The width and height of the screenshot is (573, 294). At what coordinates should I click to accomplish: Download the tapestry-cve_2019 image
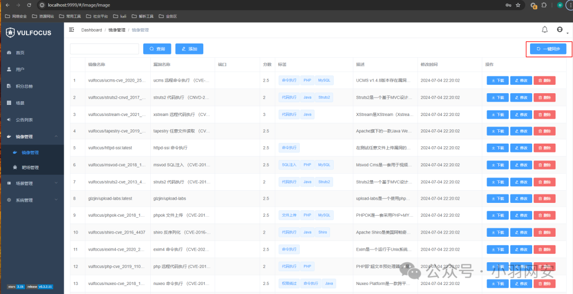[497, 131]
